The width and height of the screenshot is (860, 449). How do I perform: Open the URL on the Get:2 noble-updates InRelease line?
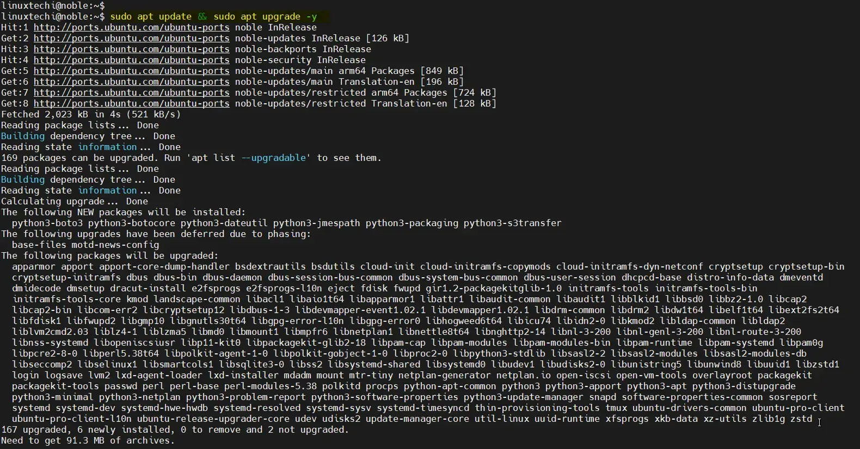tap(131, 38)
